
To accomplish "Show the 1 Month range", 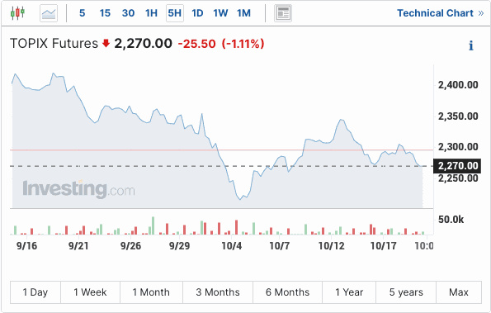I will (x=151, y=292).
